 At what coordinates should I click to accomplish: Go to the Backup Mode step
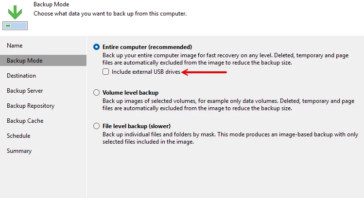click(43, 61)
